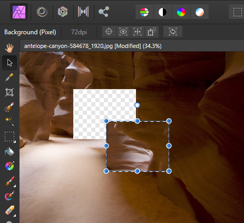Image resolution: width=244 pixels, height=223 pixels.
Task: Open the antelope-canyon-584678_1920.jpg document tab
Action: [x=93, y=46]
